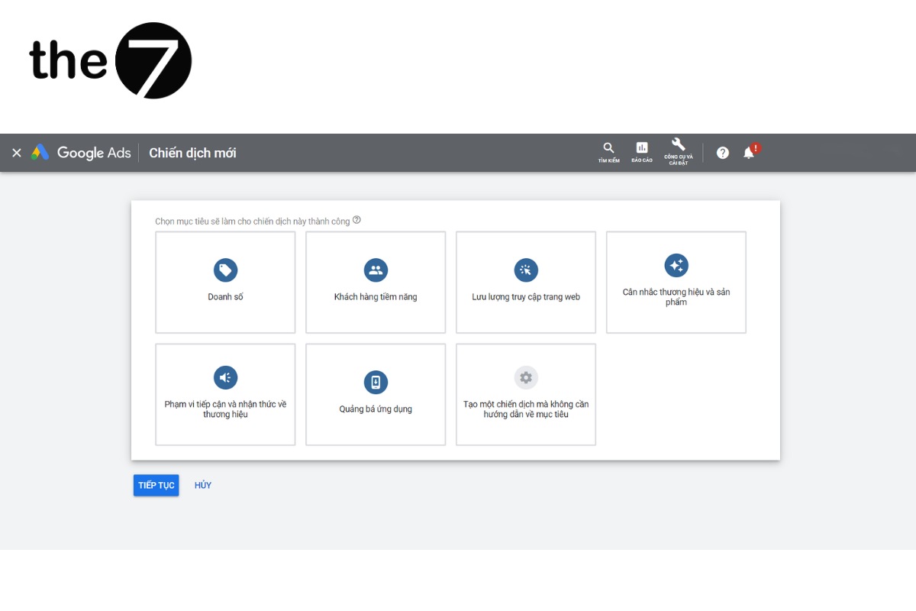Click the 'Hủy' cancel link
The image size is (916, 611).
tap(203, 486)
